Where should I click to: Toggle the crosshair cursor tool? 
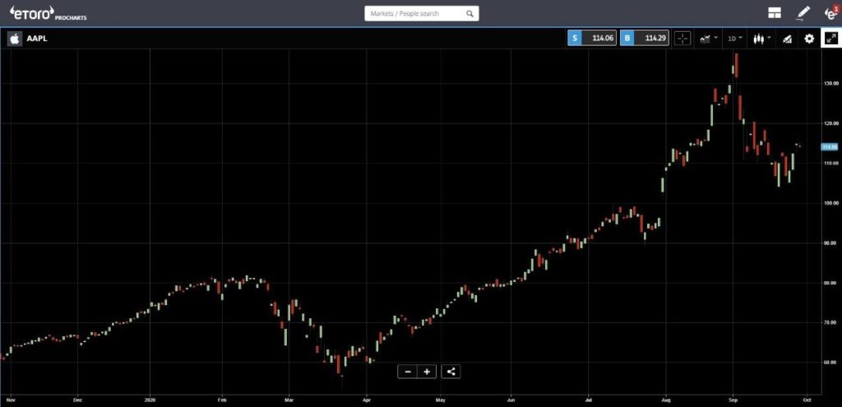coord(682,39)
